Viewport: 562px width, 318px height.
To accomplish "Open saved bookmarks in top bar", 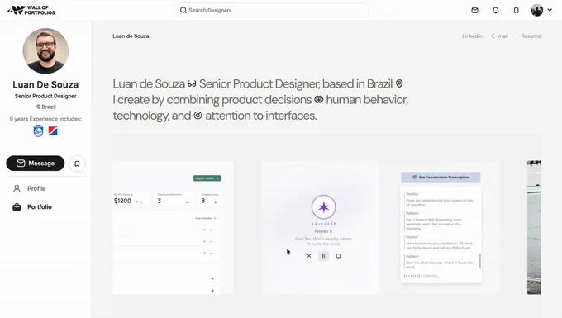I will pos(516,11).
